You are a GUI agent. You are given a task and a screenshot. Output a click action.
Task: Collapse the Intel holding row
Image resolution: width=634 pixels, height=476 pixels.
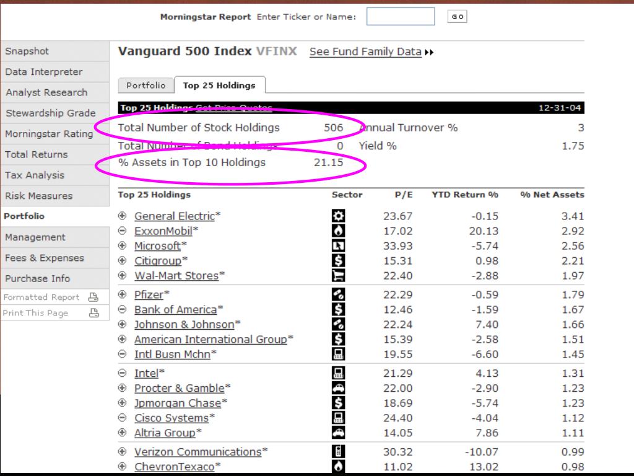[x=122, y=372]
